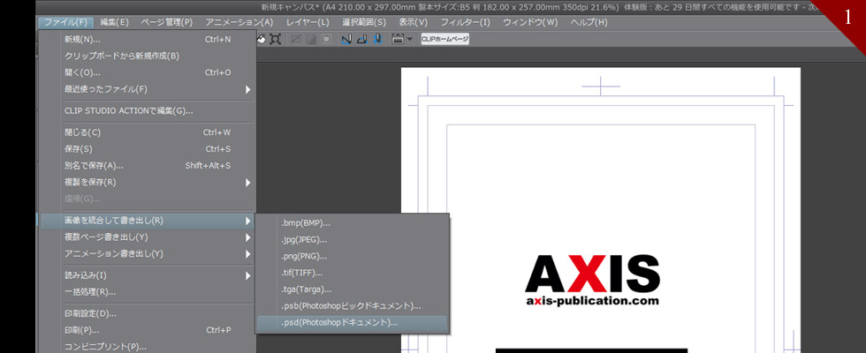Choose 印刷(P)... menu entry
This screenshot has width=866, height=353.
pyautogui.click(x=148, y=330)
